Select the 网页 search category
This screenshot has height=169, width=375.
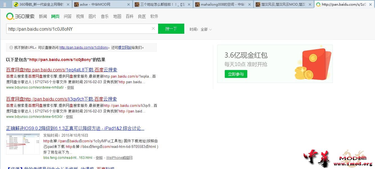point(55,16)
